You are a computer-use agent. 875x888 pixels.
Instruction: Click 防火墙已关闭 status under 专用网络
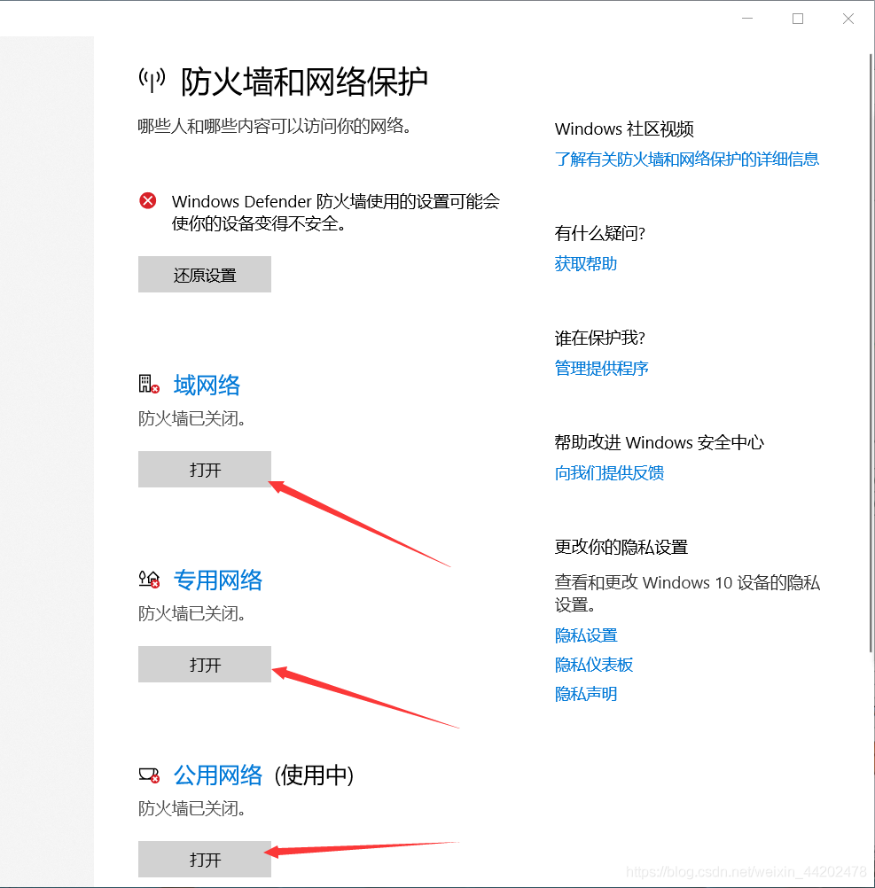tap(192, 613)
